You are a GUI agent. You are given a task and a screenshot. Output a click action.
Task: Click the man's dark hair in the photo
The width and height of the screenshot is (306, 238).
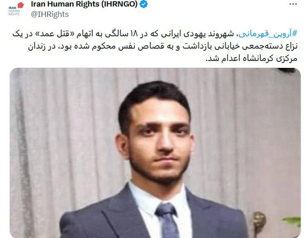(154, 96)
